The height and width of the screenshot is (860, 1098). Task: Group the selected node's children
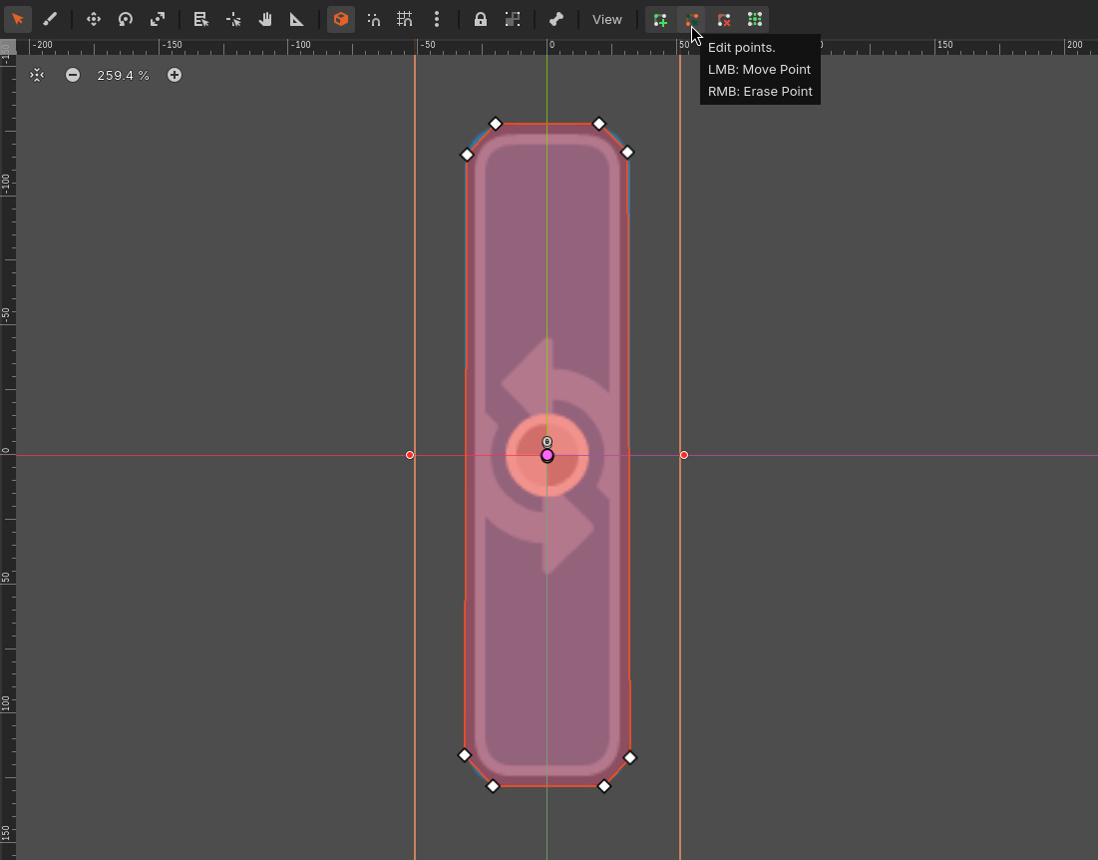click(x=513, y=20)
